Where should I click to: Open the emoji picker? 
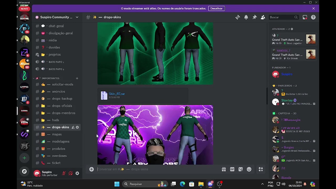pyautogui.click(x=249, y=169)
